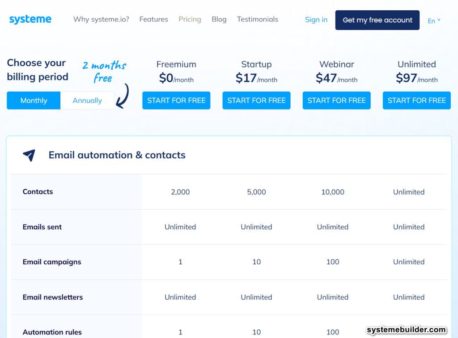The image size is (458, 338).
Task: Open the Pricing menu item
Action: coord(190,19)
